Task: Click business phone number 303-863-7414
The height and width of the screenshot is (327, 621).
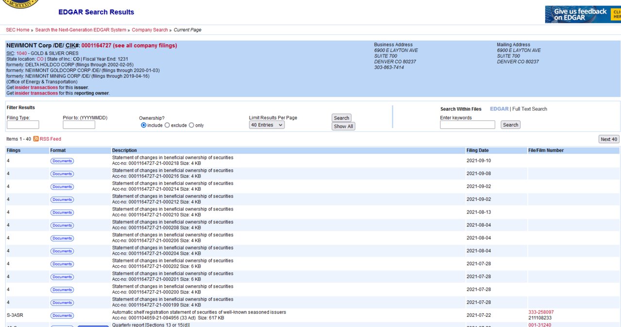Action: point(389,67)
